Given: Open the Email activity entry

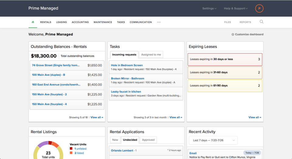Looking at the screenshot, I should [193, 153].
